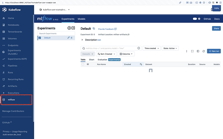Open the three-dot more options menu
Screen dimensions: 223x139
point(187,51)
